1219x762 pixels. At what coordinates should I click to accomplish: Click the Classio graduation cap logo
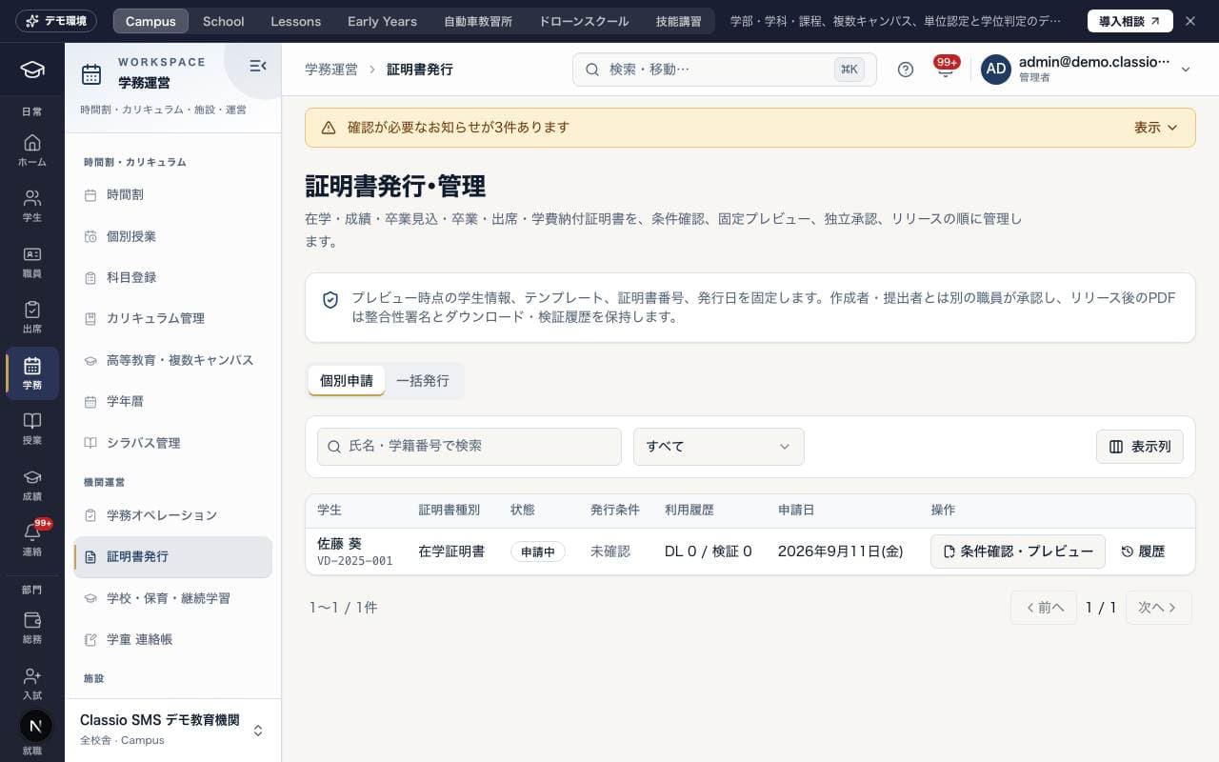32,70
